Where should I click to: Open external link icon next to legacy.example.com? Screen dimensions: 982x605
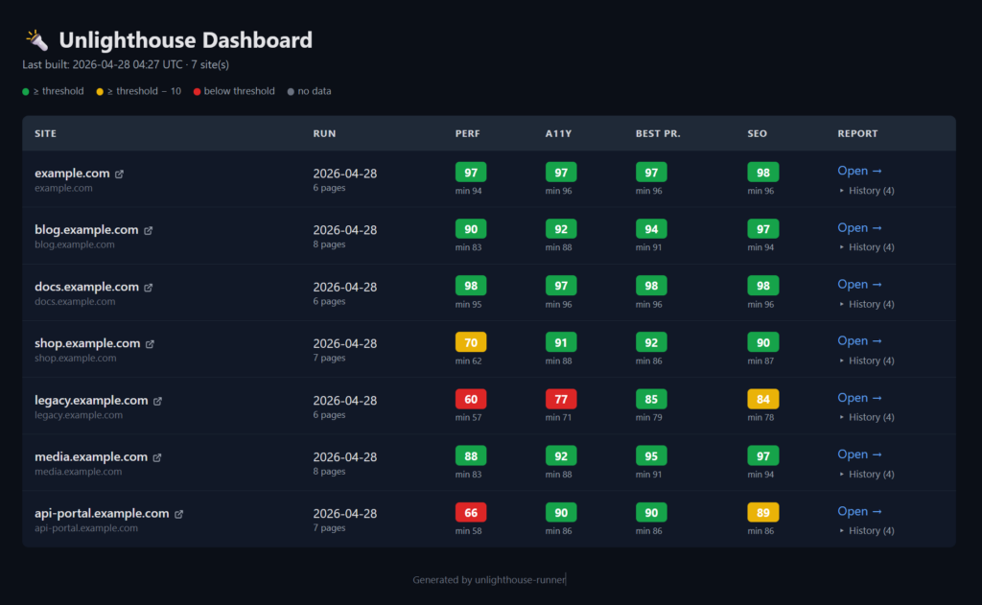point(158,401)
